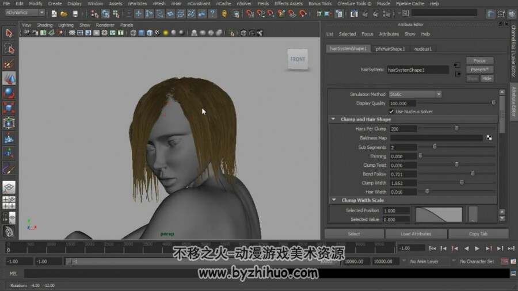Click the save scene disk icon
This screenshot has height=291, width=518.
(x=75, y=14)
